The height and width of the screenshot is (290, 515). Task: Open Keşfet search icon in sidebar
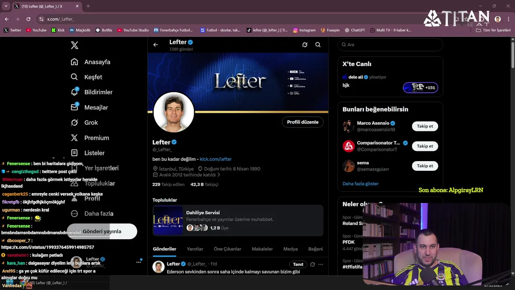coord(74,77)
